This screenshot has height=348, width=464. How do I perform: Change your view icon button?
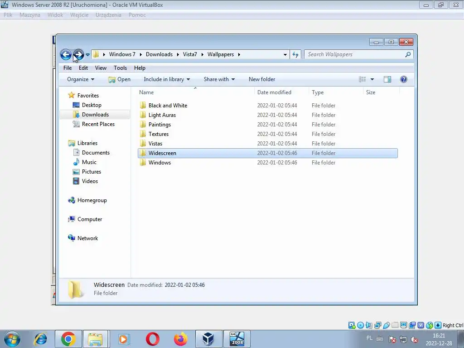362,79
